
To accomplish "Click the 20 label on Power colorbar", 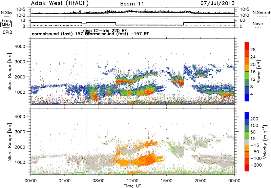I will click(x=253, y=64).
